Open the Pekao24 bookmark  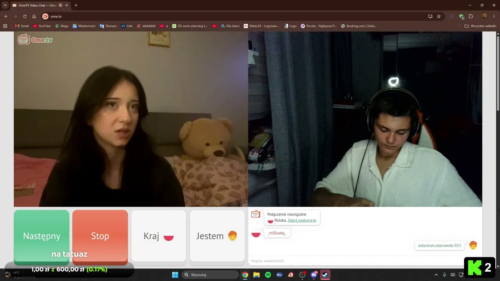(261, 26)
